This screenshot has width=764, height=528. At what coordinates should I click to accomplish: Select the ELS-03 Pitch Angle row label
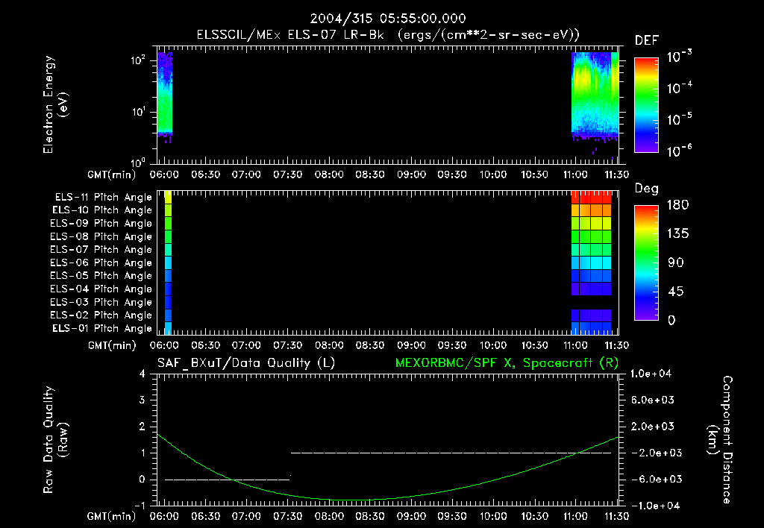click(x=101, y=302)
